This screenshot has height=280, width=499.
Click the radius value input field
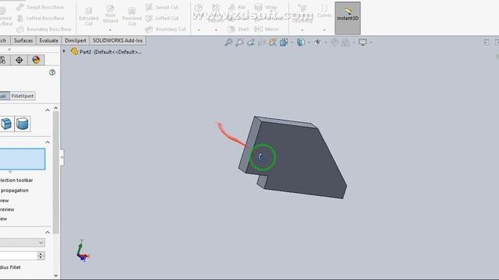tap(19, 256)
